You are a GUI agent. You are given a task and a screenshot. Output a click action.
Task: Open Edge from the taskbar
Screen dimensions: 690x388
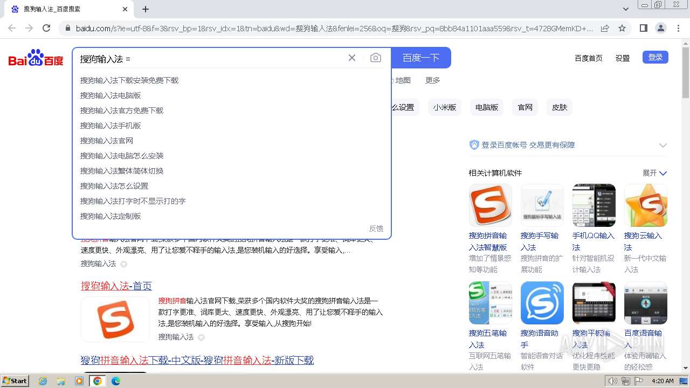(x=115, y=381)
